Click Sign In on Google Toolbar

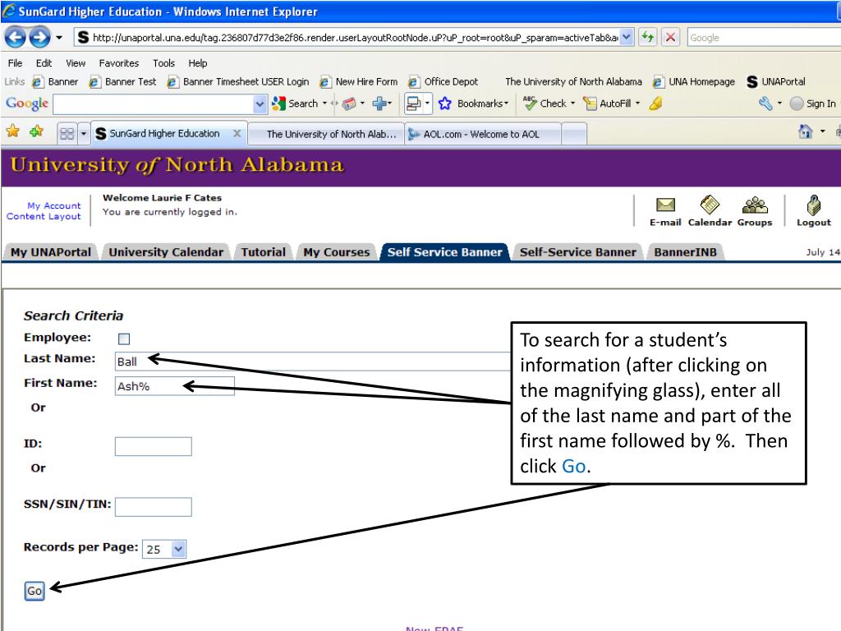[x=813, y=104]
